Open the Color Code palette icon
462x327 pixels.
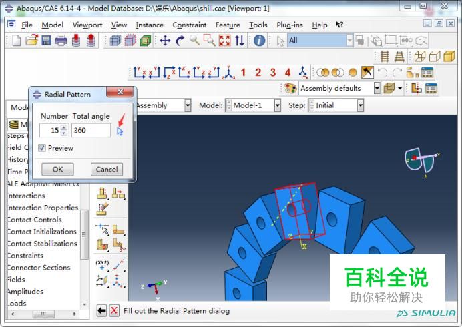tap(290, 88)
